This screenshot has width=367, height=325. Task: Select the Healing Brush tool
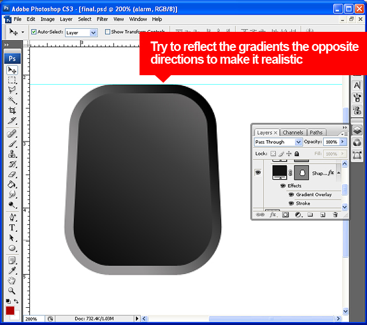(x=12, y=134)
